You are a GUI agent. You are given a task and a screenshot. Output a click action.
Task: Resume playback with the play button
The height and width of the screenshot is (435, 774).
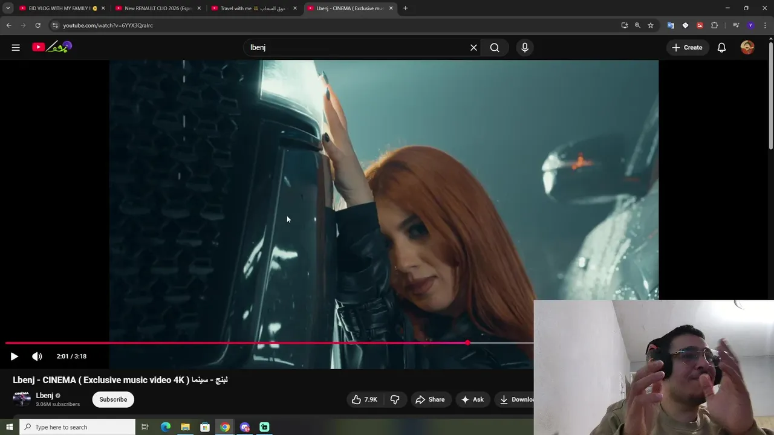[x=15, y=356]
